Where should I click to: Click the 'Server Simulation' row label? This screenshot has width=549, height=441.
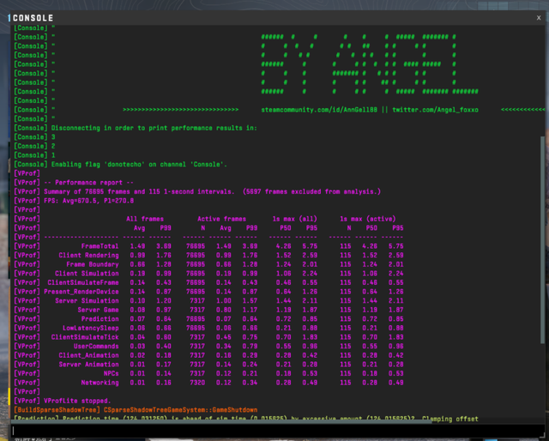tap(87, 301)
